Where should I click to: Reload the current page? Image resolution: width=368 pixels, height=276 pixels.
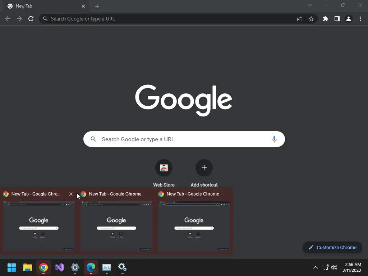(x=31, y=19)
